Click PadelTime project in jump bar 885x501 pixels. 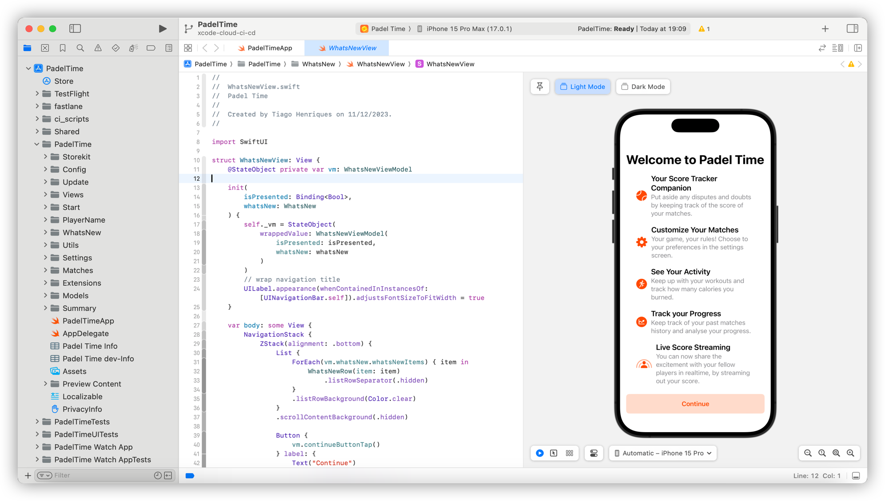coord(205,64)
